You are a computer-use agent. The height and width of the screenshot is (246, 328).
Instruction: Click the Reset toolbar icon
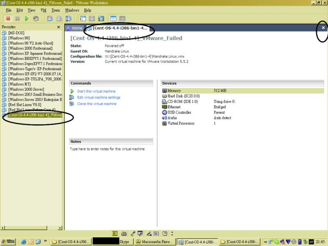tap(36, 18)
